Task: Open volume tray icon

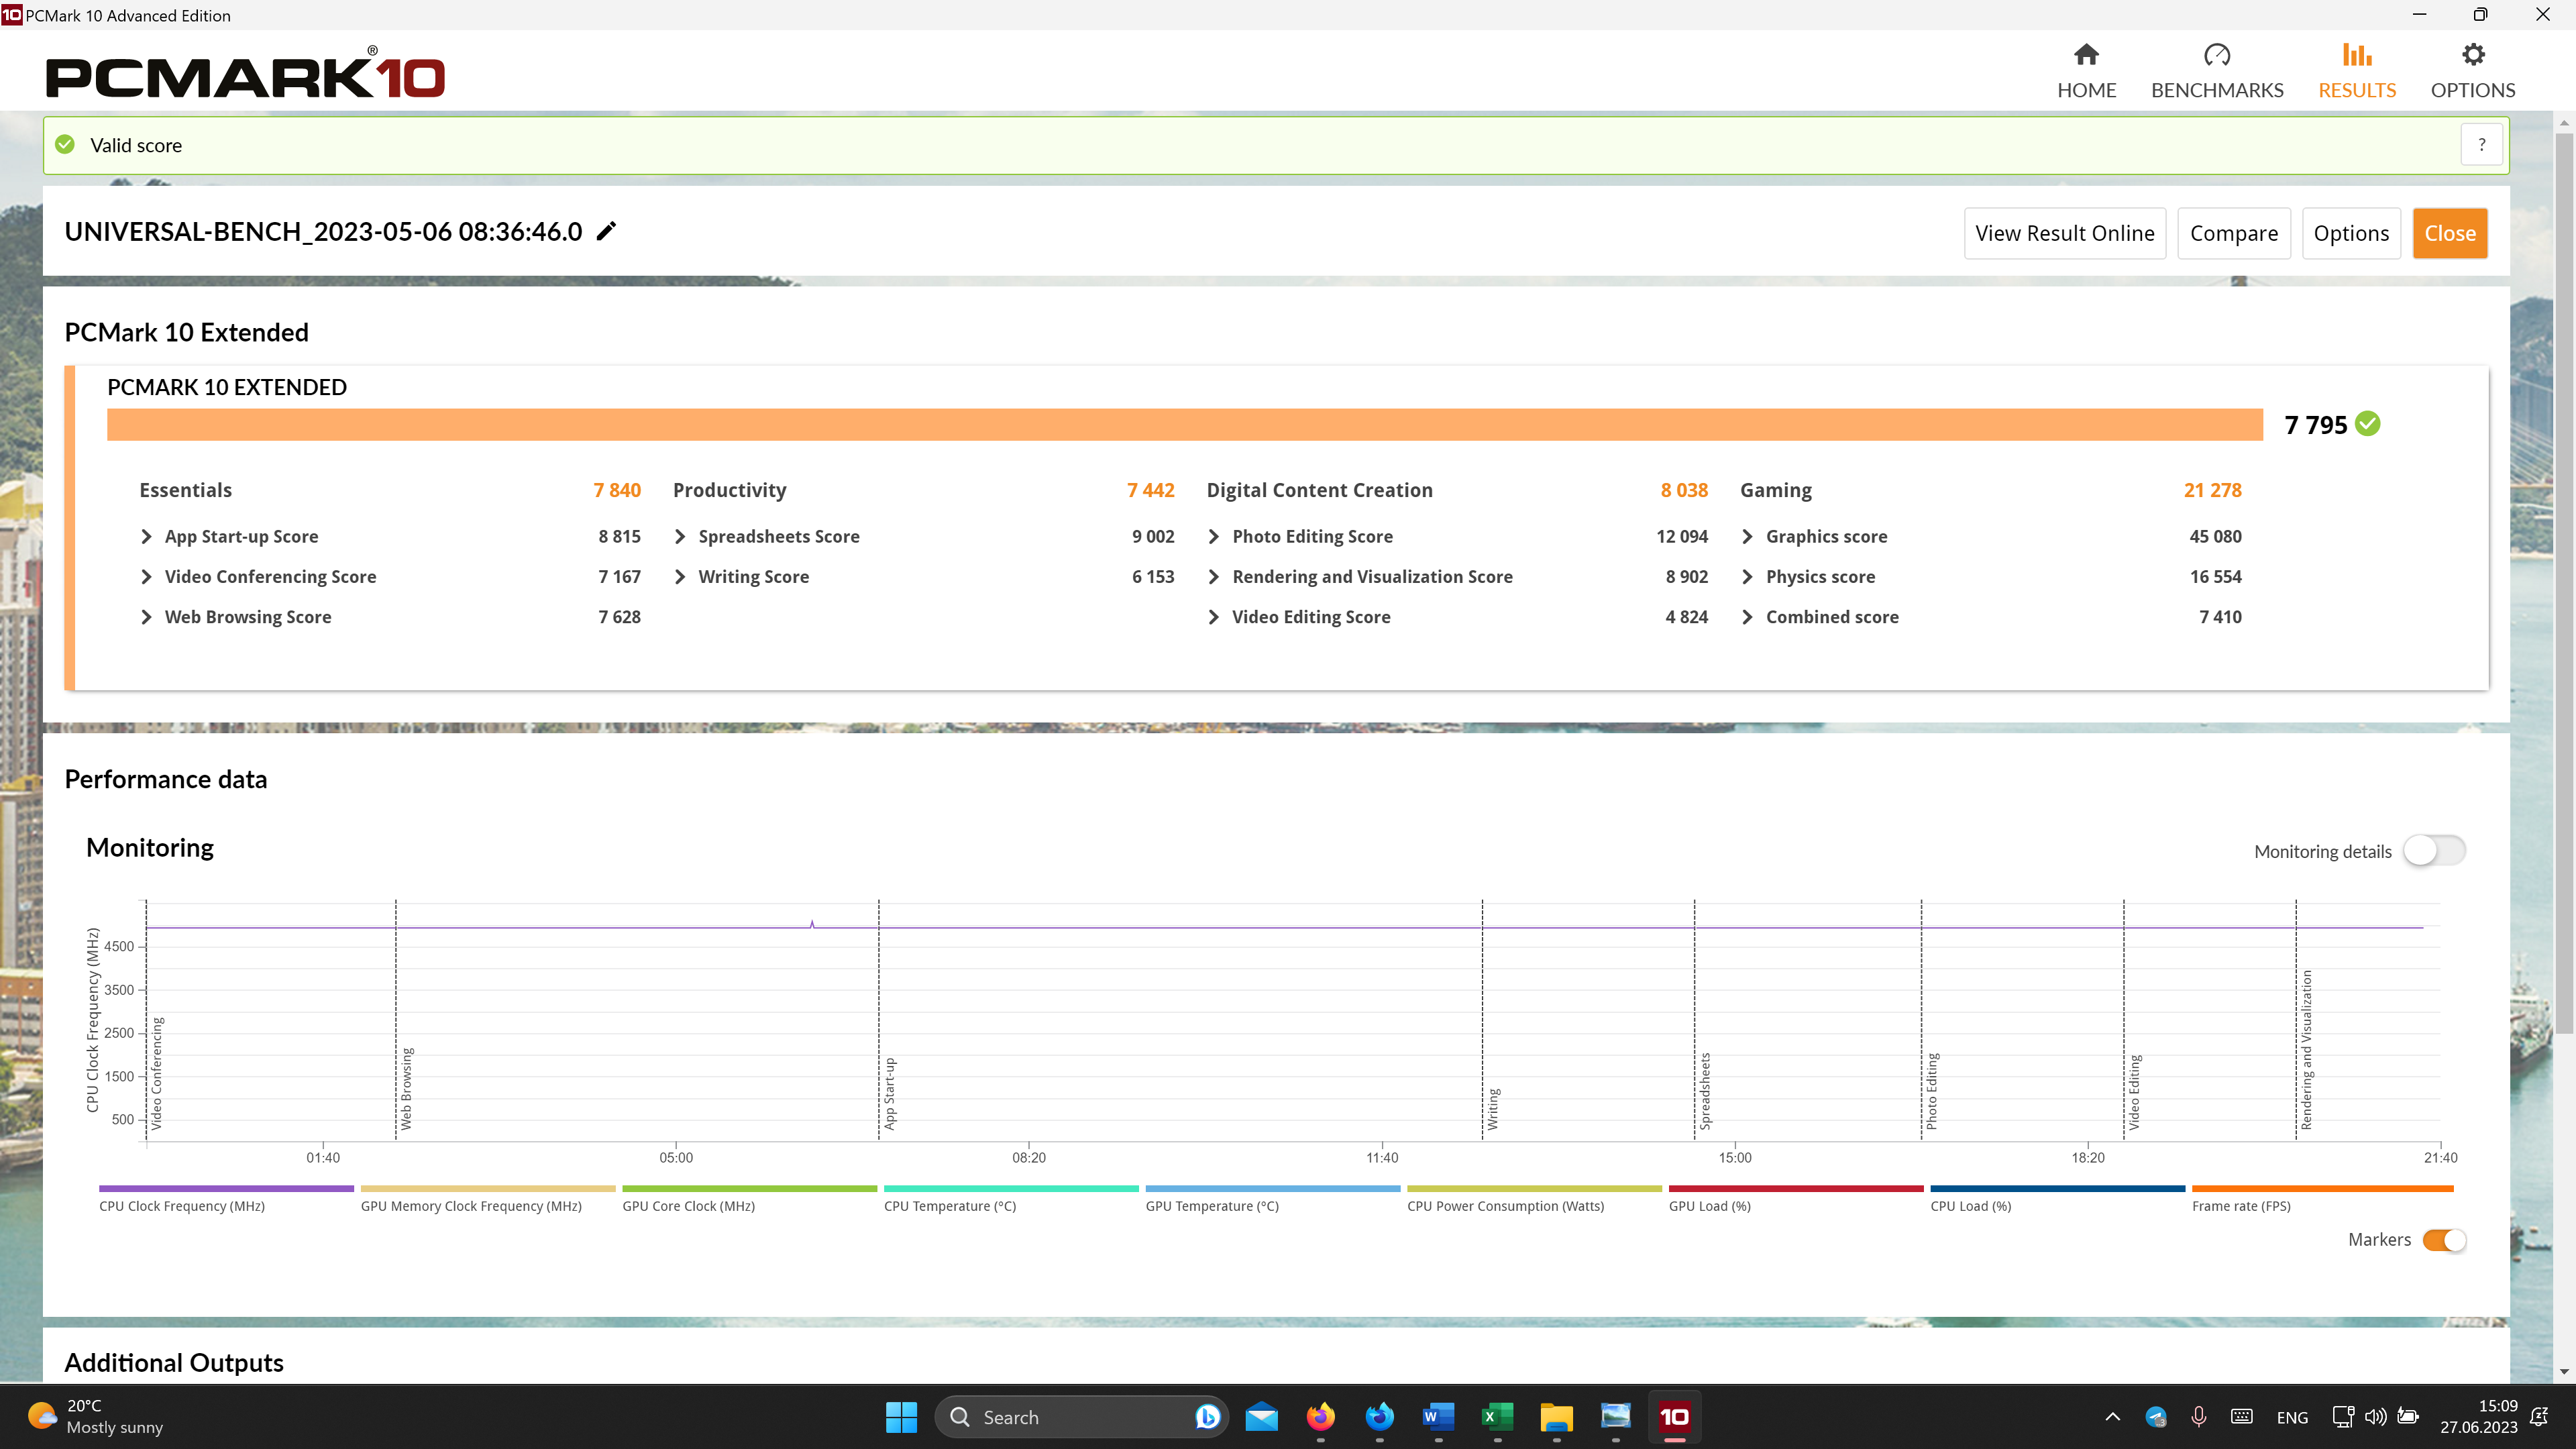Action: [2375, 1417]
